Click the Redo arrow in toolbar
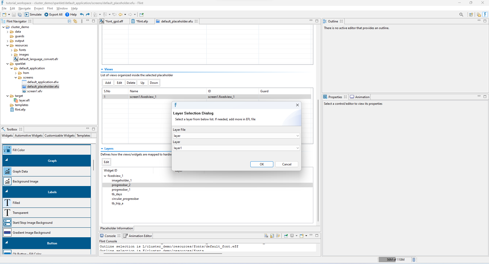The width and height of the screenshot is (489, 264). click(x=88, y=15)
